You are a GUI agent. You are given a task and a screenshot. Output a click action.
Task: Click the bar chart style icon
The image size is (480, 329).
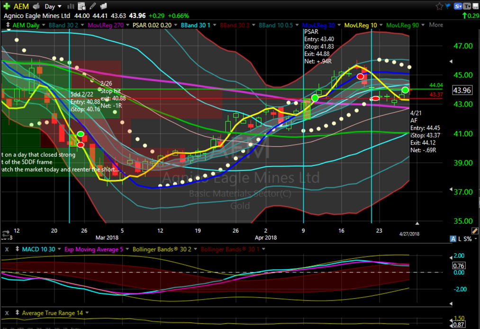click(x=71, y=6)
